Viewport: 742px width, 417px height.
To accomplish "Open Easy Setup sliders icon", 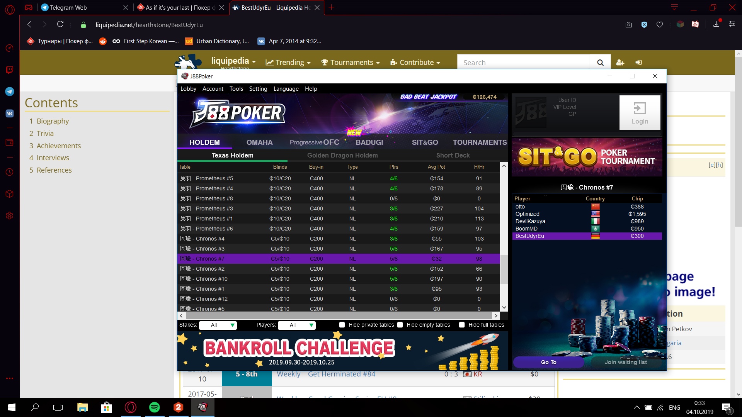I will coord(732,24).
